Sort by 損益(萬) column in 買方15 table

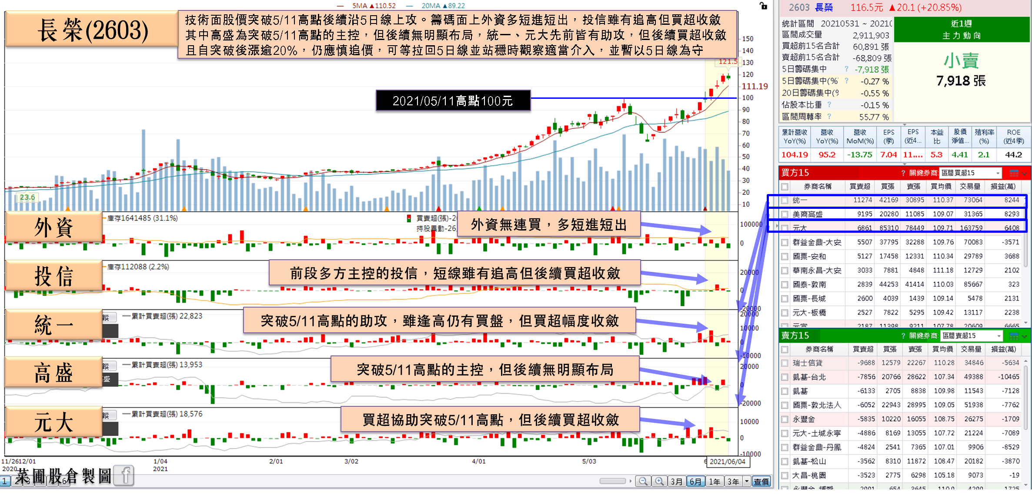point(1003,187)
